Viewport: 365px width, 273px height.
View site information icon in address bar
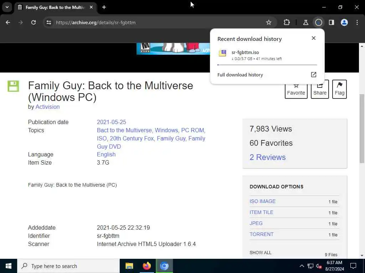click(x=48, y=22)
